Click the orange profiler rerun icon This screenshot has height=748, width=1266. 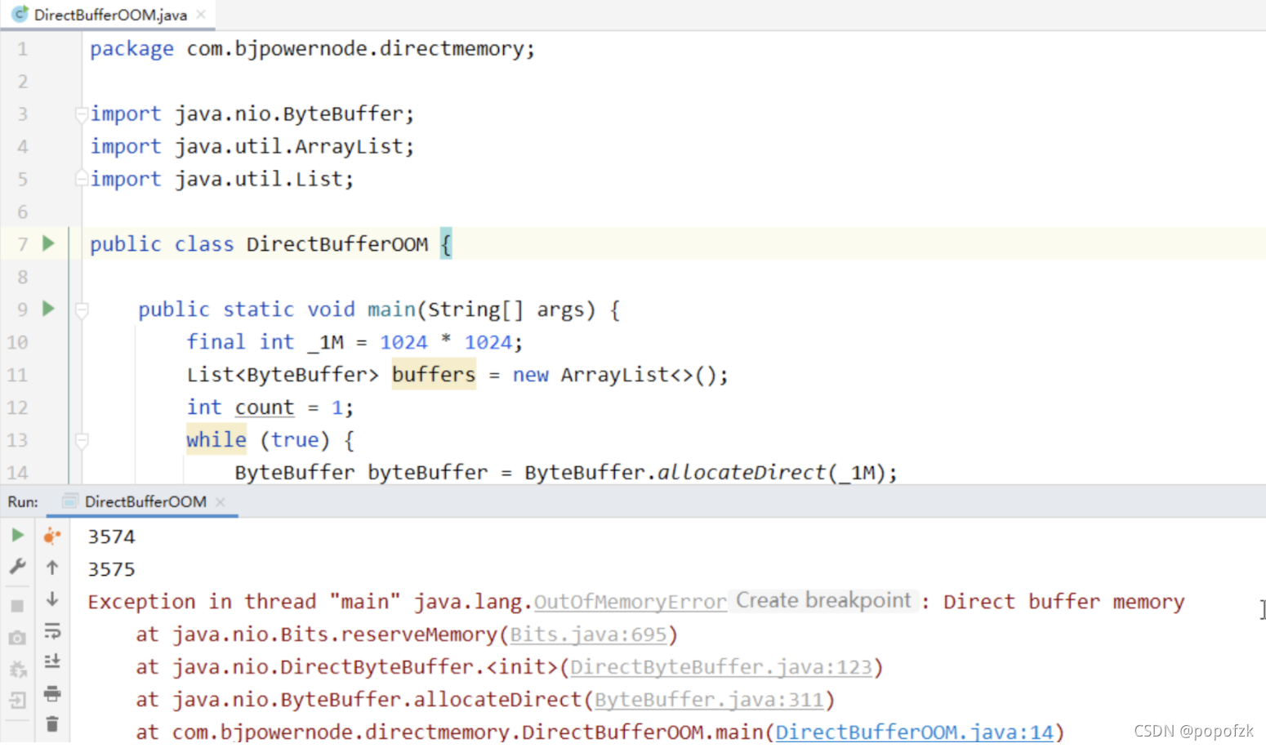click(52, 536)
